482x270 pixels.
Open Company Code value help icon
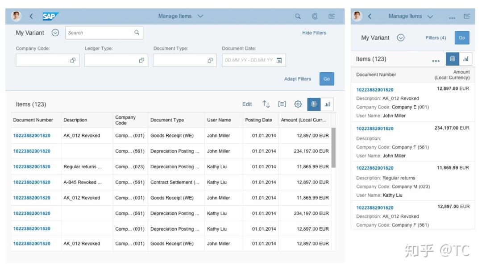coord(73,60)
